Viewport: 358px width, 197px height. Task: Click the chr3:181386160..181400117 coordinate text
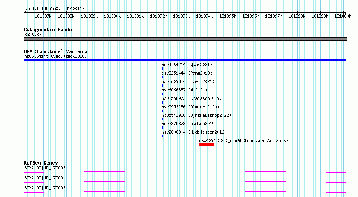[54, 8]
